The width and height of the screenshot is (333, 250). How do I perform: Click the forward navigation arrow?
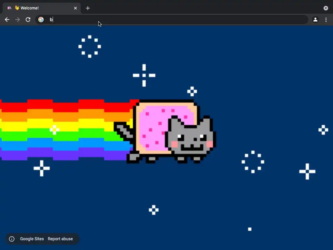click(x=18, y=20)
